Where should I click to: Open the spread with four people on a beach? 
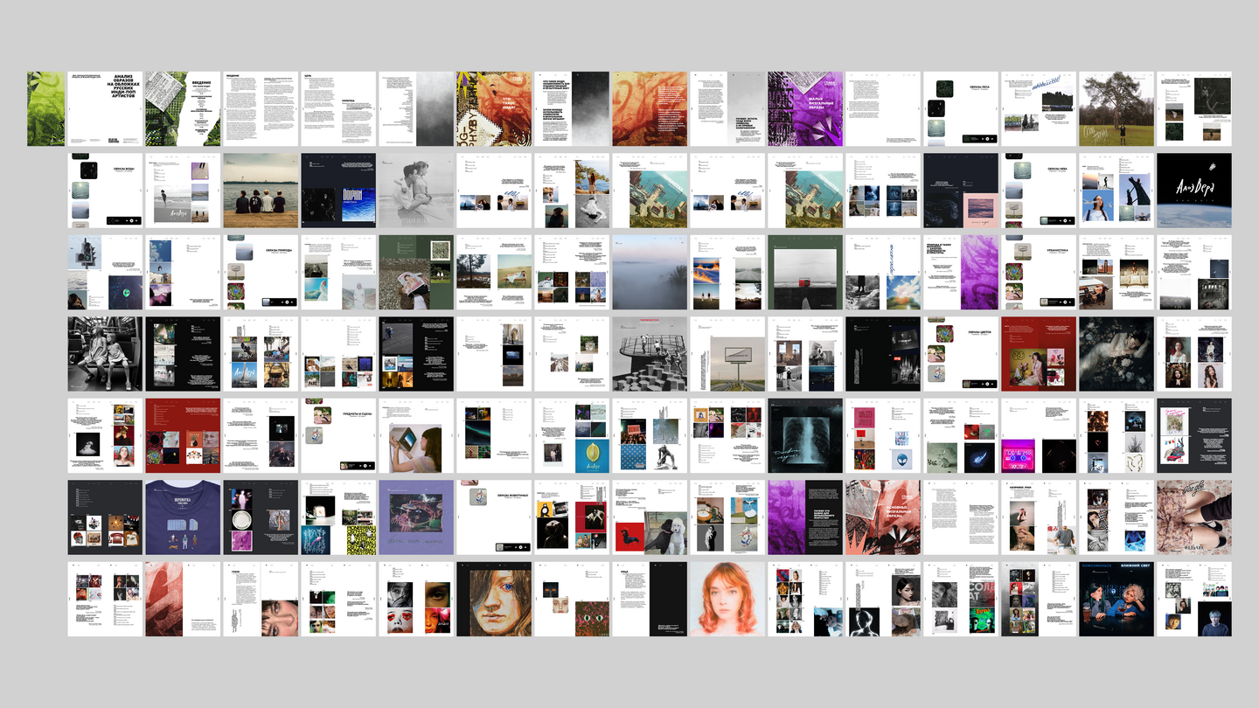[x=261, y=191]
